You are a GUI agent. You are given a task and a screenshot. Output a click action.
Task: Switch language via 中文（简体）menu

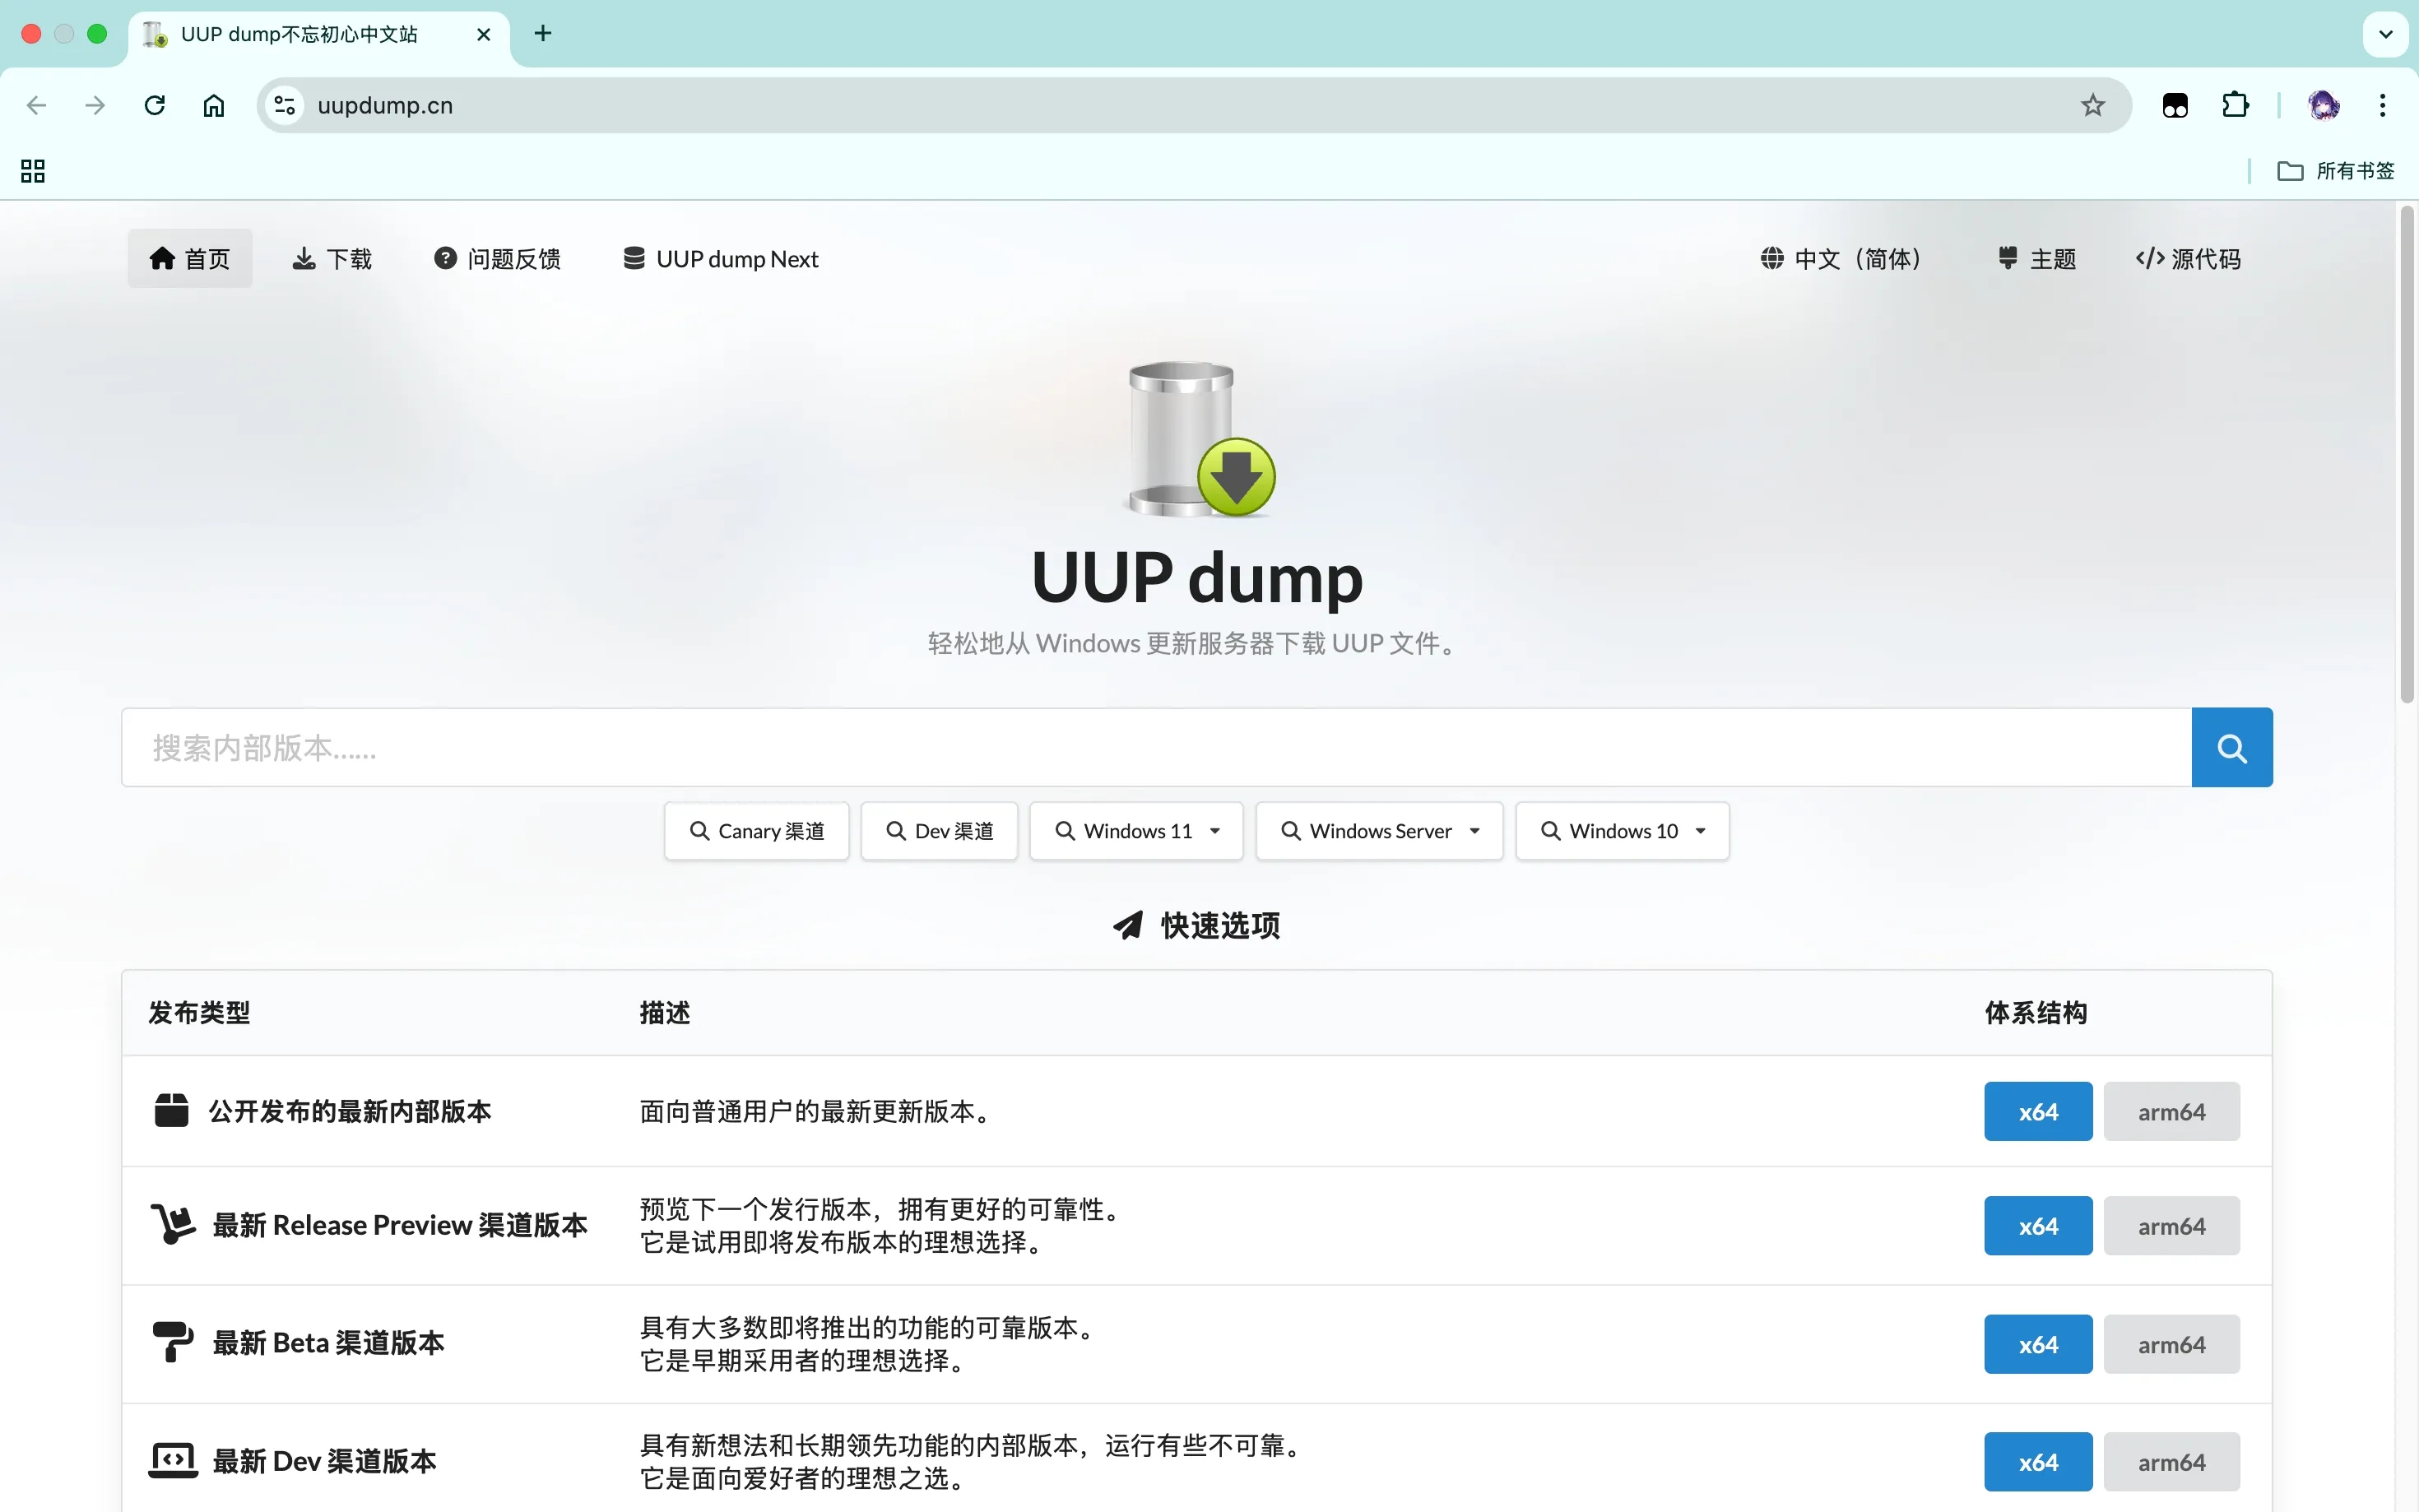(1840, 258)
